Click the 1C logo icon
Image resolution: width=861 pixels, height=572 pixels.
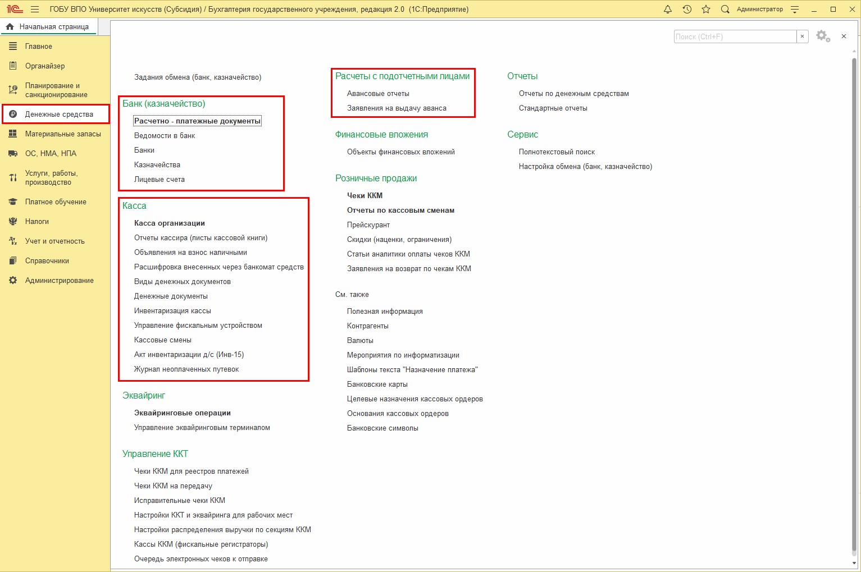pyautogui.click(x=15, y=10)
